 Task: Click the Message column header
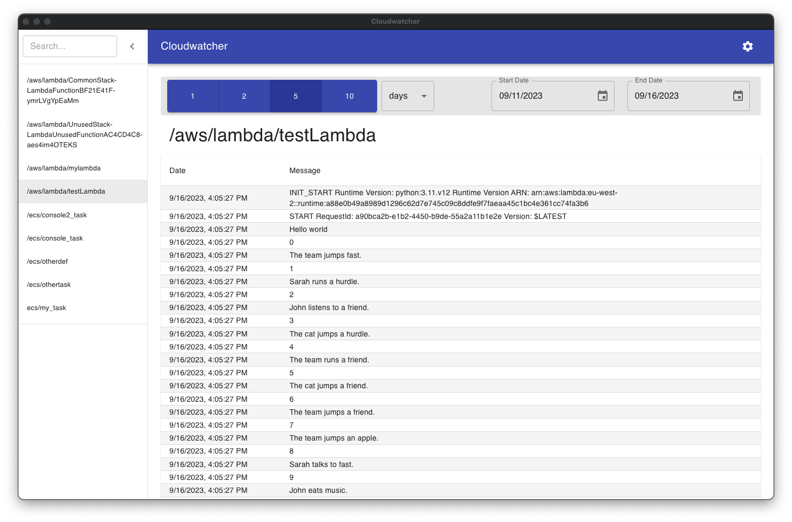pos(305,170)
